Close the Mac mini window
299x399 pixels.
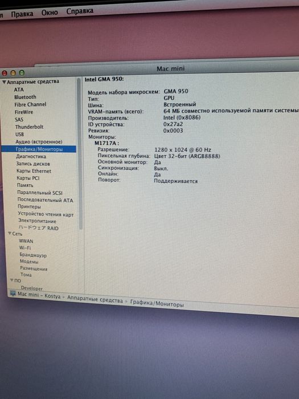5,74
